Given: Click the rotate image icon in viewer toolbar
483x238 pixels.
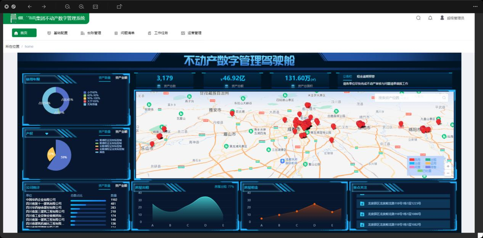Looking at the screenshot, I should point(119,6).
